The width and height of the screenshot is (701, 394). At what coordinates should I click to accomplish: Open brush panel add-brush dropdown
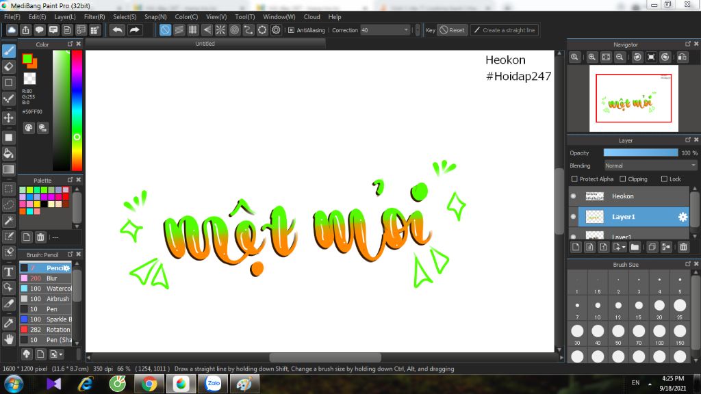tap(56, 354)
